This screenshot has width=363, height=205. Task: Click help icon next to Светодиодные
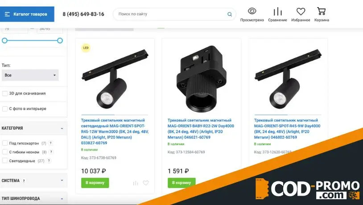tap(49, 161)
